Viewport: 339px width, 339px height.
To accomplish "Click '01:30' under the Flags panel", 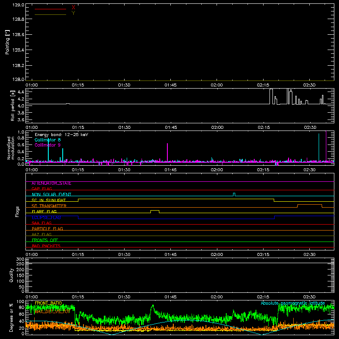I will tap(124, 255).
